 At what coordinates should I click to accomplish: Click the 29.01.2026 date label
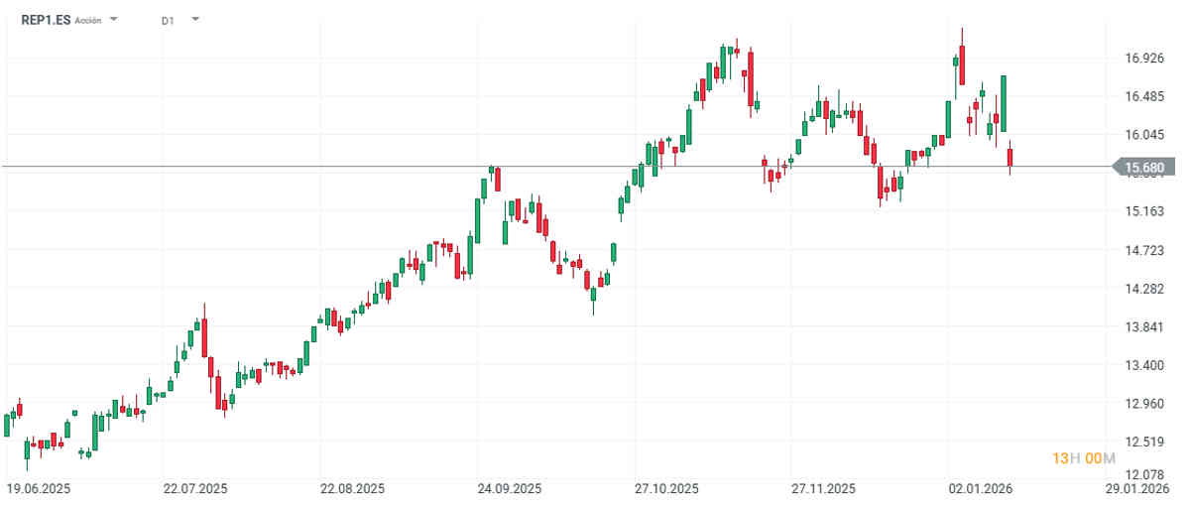[x=1136, y=489]
